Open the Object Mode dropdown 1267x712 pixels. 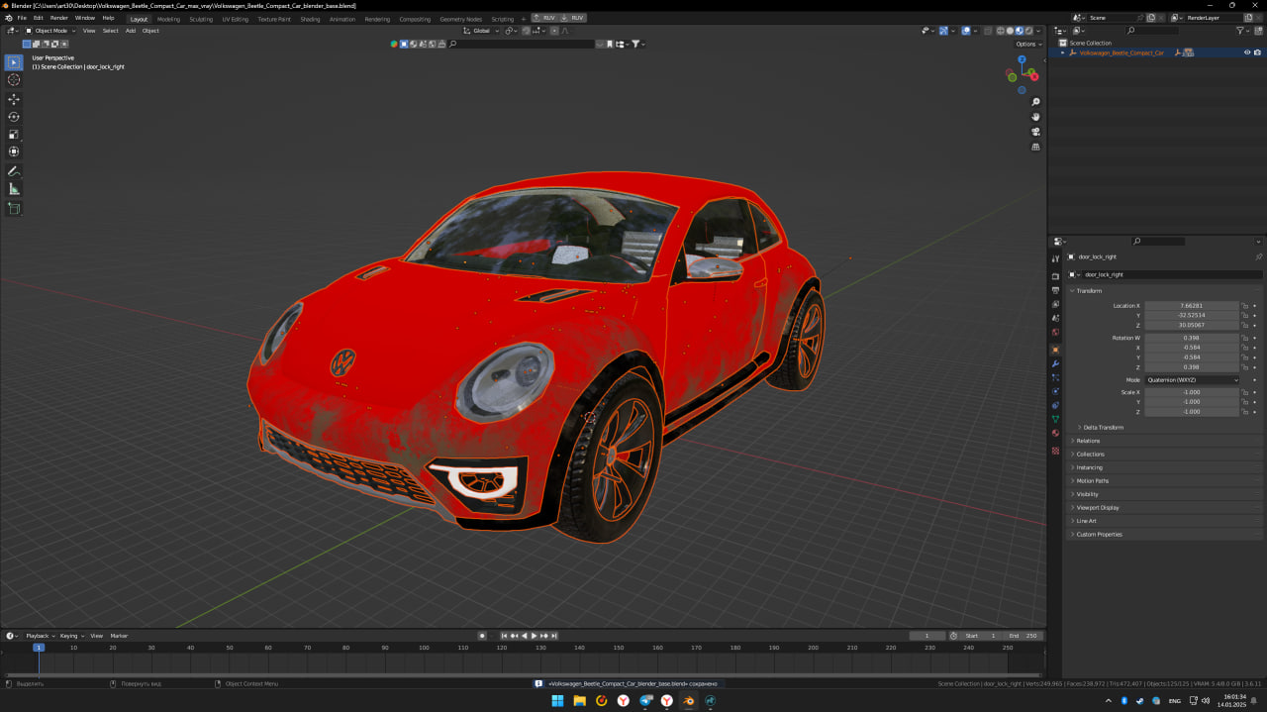(x=50, y=31)
